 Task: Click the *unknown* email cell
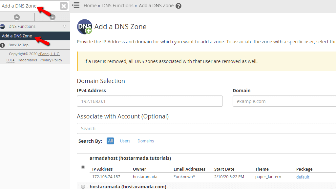184,177
